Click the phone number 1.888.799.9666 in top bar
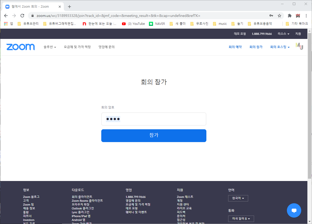 [x=262, y=34]
